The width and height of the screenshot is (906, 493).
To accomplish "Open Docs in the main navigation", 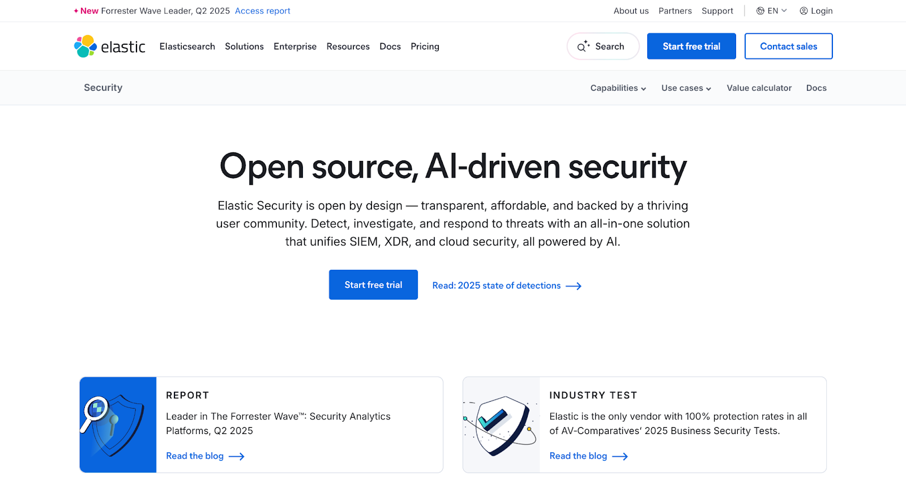I will tap(390, 46).
